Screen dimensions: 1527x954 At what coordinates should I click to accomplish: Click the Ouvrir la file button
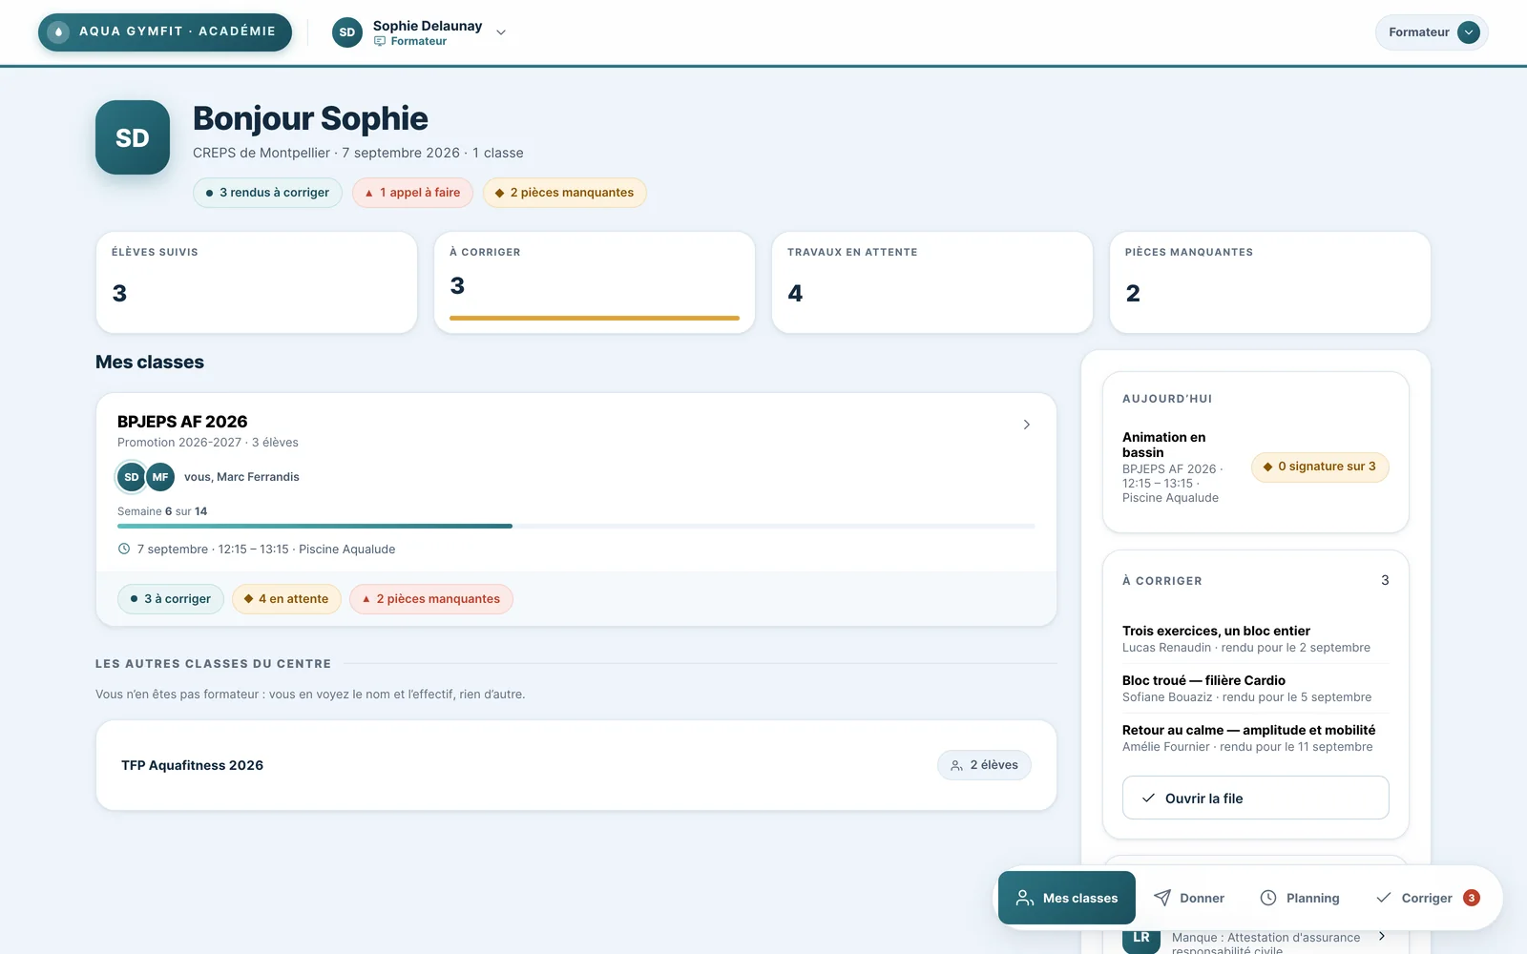click(1256, 798)
